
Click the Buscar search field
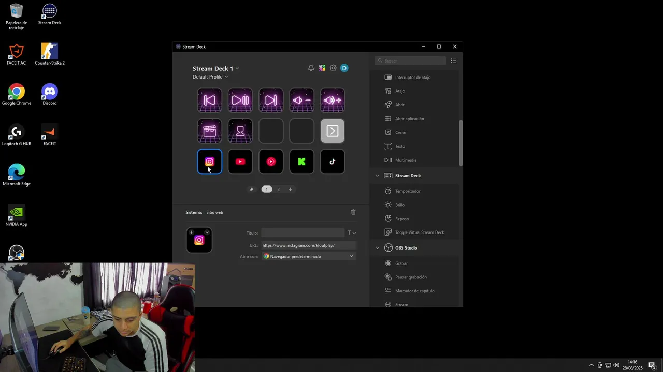(x=411, y=61)
